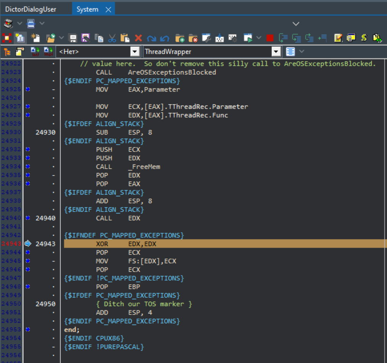Run the program with the green play icon
Viewport: 387px width, 363px height.
tap(248, 38)
